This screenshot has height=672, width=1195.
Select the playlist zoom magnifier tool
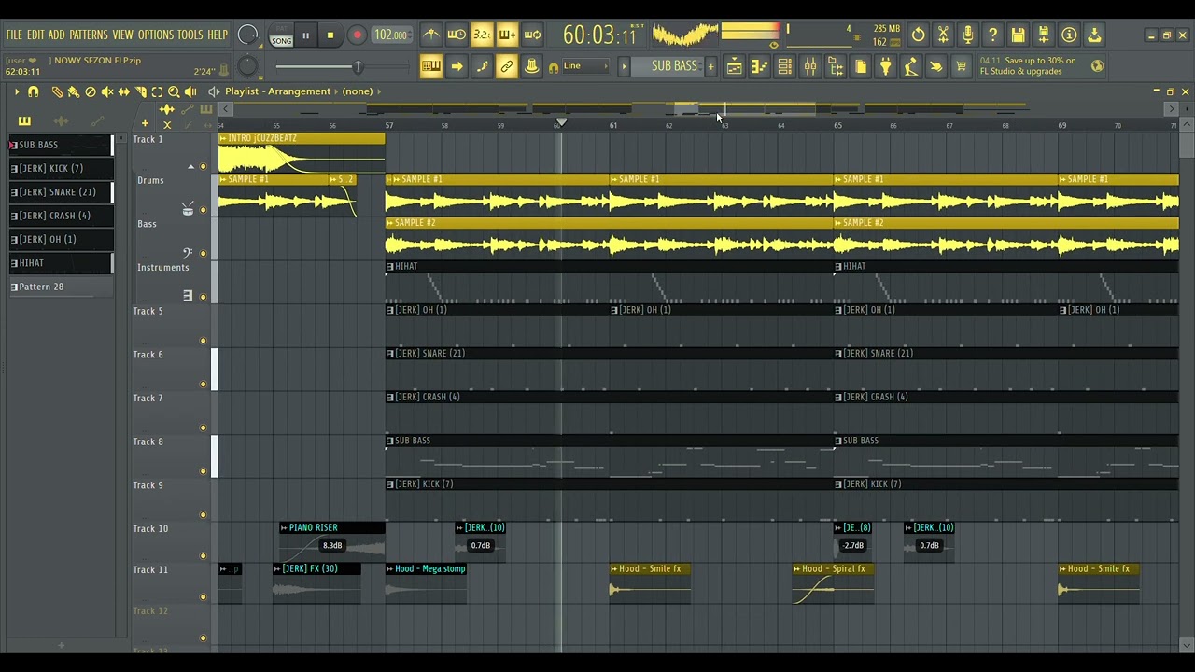(x=174, y=91)
